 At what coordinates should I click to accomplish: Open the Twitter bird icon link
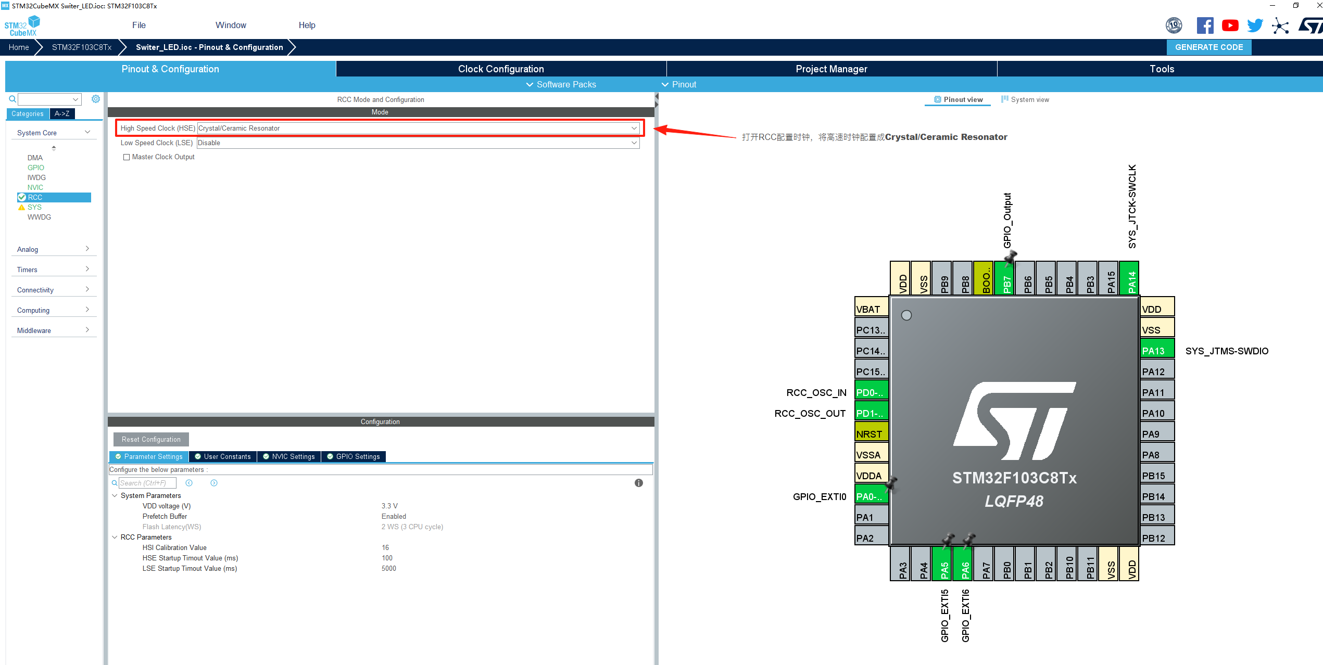(1255, 25)
